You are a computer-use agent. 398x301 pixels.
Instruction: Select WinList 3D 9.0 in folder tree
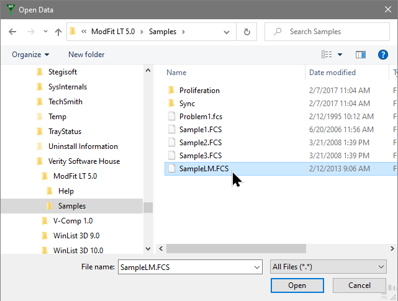point(78,236)
